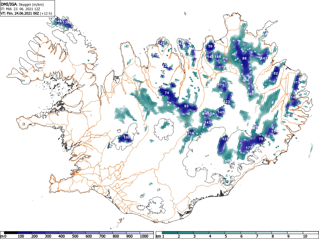The width and height of the screenshot is (319, 239).
Task: Select the 5 tick label on the km legend
Action: [x=226, y=236]
